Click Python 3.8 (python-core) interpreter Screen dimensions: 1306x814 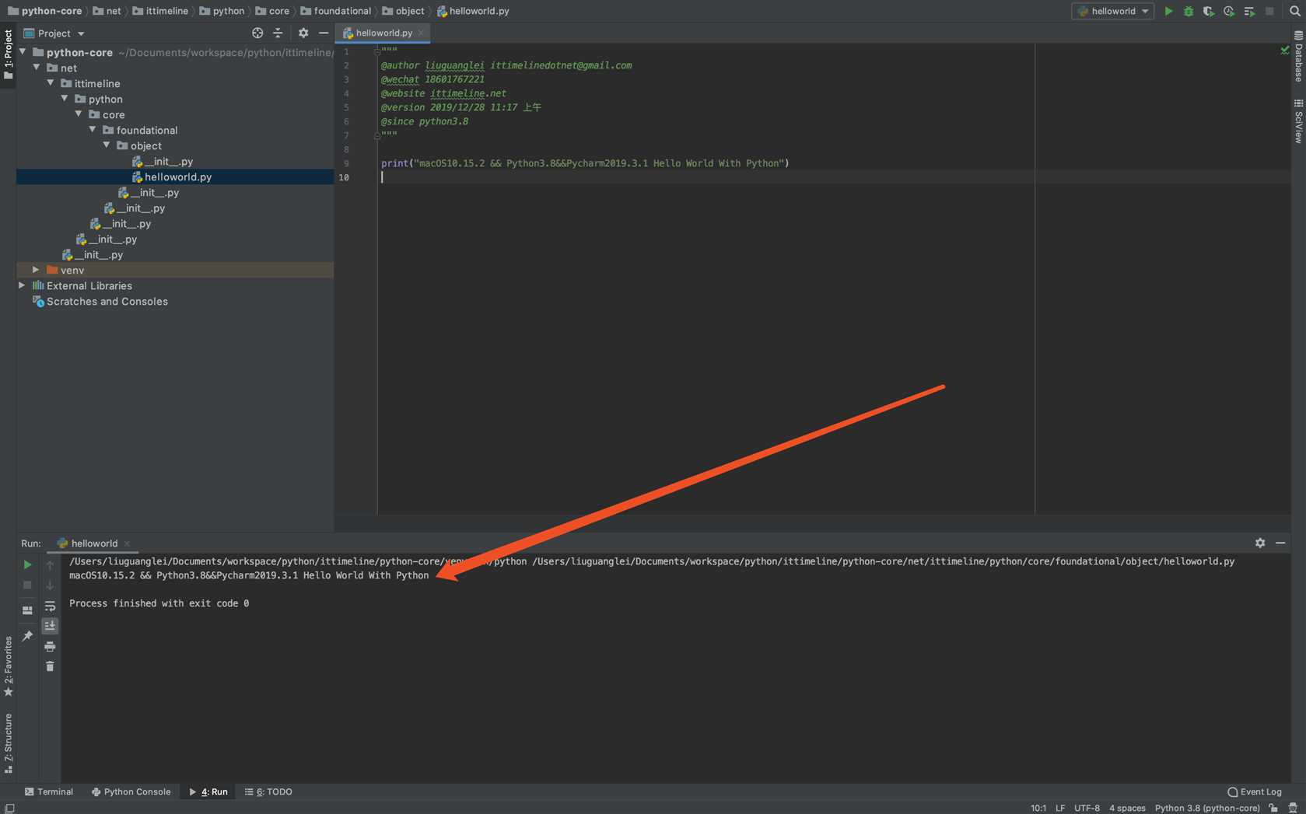point(1207,808)
